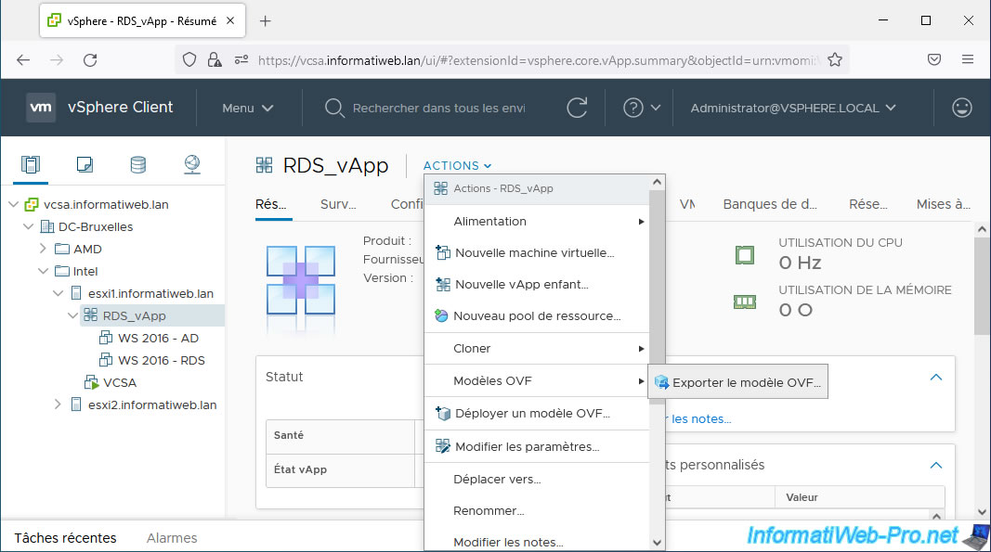The height and width of the screenshot is (552, 991).
Task: Collapse RDS_vApp tree node
Action: click(72, 315)
